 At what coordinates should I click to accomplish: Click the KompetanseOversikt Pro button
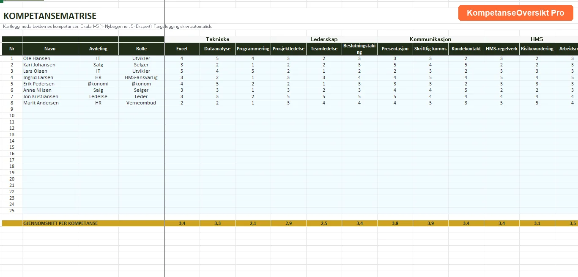click(515, 13)
